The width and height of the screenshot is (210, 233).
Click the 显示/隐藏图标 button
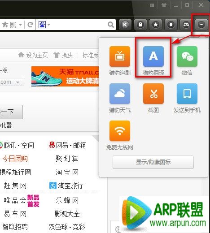pyautogui.click(x=153, y=162)
